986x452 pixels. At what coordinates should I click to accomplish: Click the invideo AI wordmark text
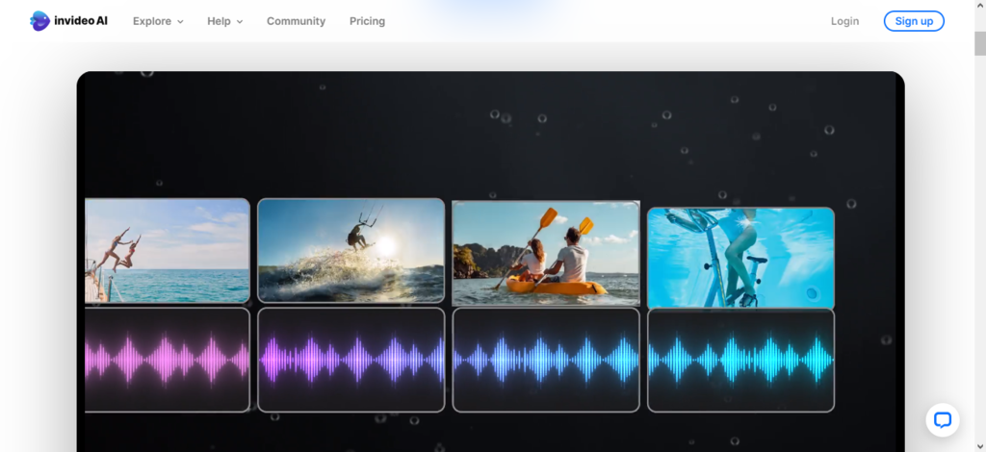click(x=81, y=21)
